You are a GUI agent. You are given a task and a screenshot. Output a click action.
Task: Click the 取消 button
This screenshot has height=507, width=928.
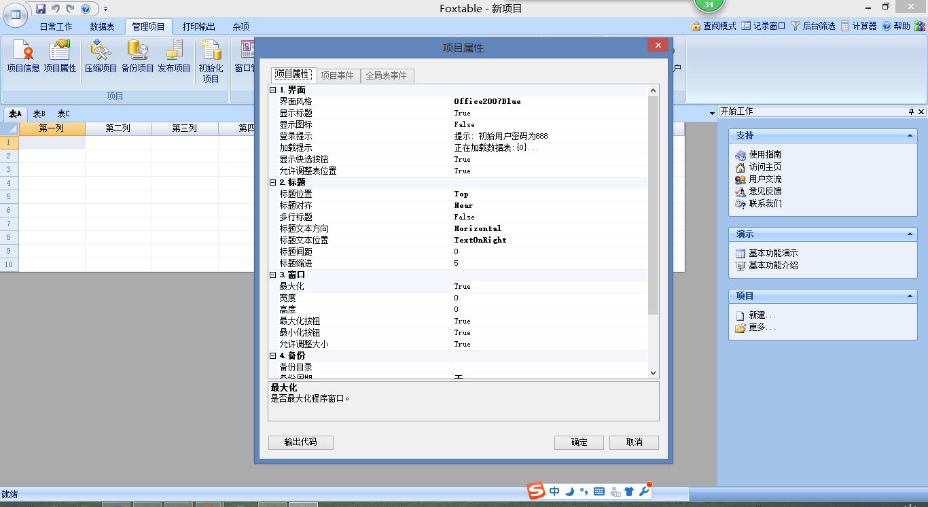[635, 442]
